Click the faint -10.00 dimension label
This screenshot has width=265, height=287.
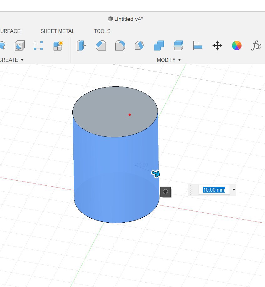coord(142,165)
